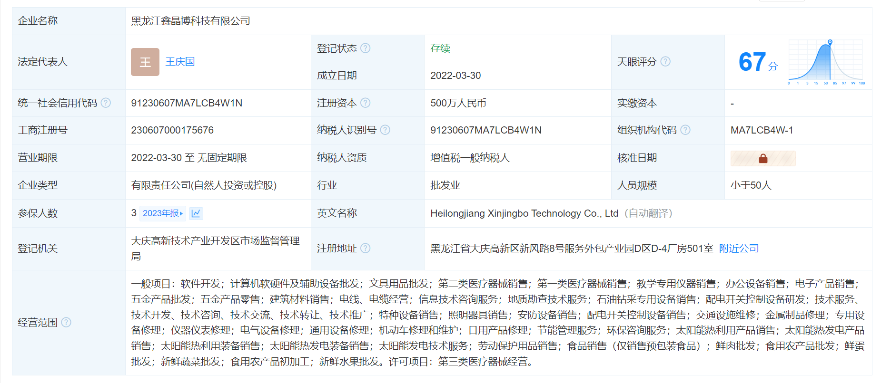
Task: Click help icon next to 统一社会信用代码
Action: click(x=106, y=103)
